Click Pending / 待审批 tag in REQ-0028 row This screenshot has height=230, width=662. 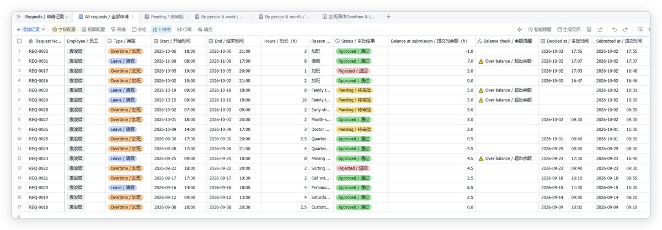[354, 109]
